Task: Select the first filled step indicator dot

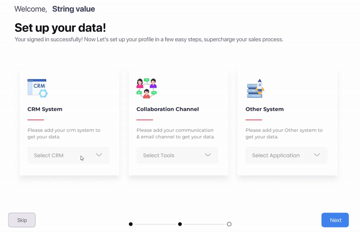Action: tap(130, 224)
